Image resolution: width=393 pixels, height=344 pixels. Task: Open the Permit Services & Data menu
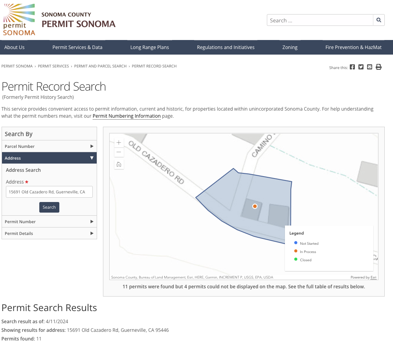tap(77, 47)
